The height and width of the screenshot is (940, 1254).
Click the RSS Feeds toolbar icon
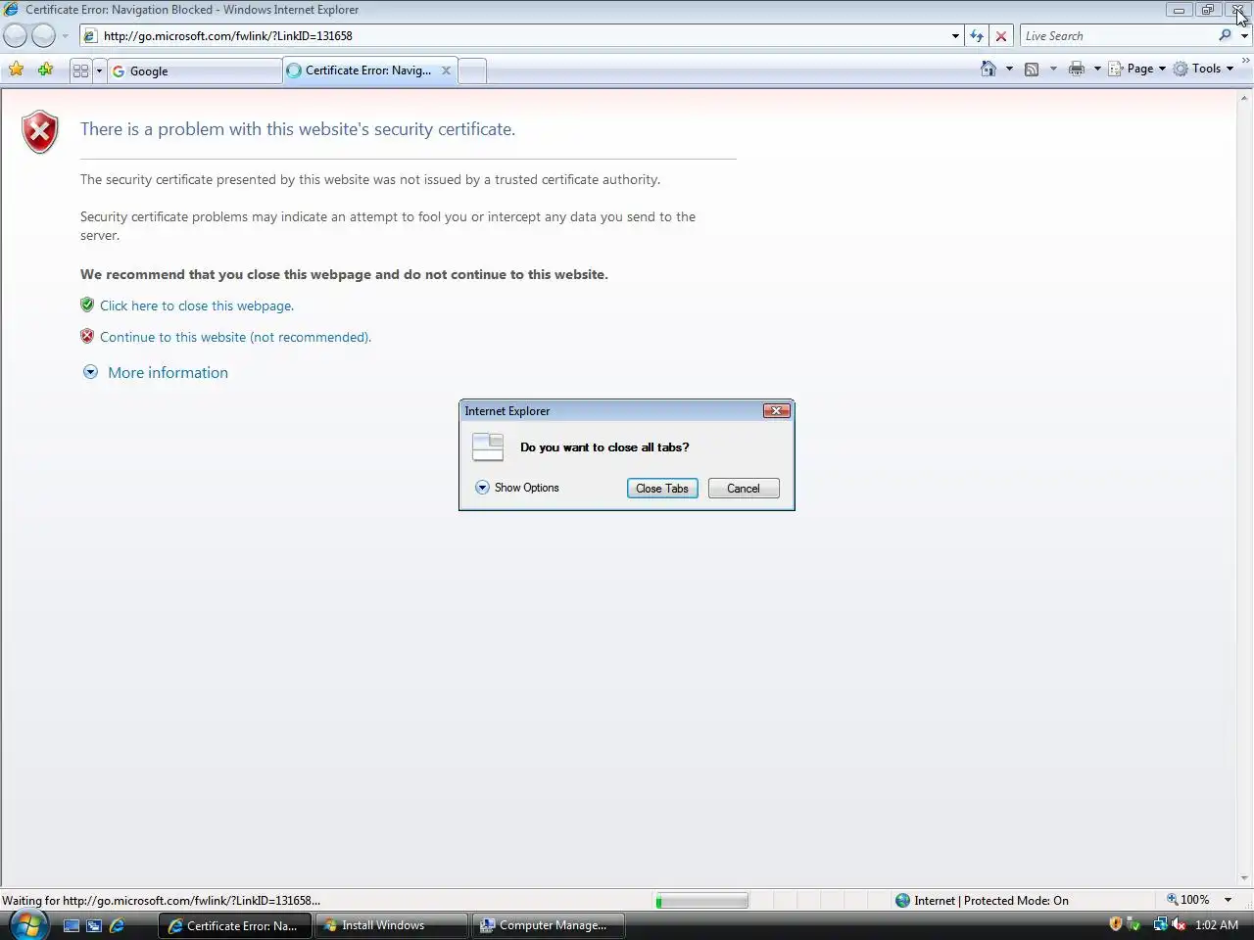(1032, 69)
